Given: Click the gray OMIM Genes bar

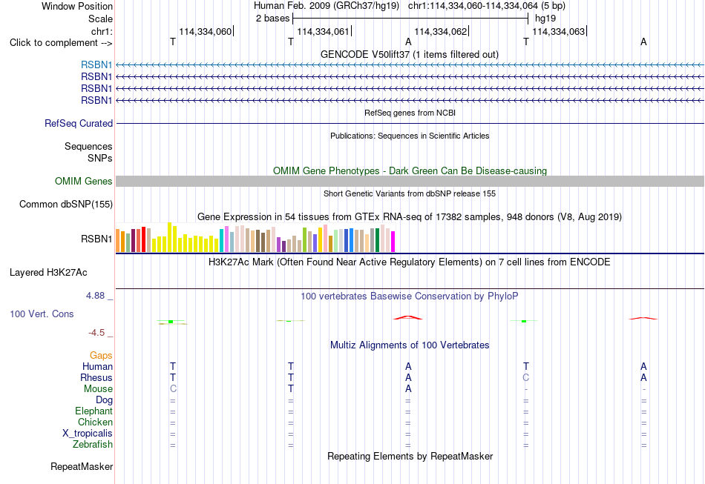Looking at the screenshot, I should tap(410, 182).
